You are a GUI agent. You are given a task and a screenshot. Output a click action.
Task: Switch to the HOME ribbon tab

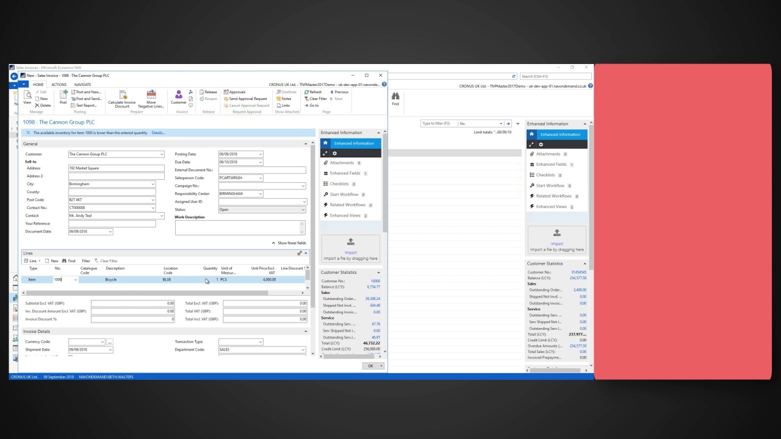click(38, 84)
